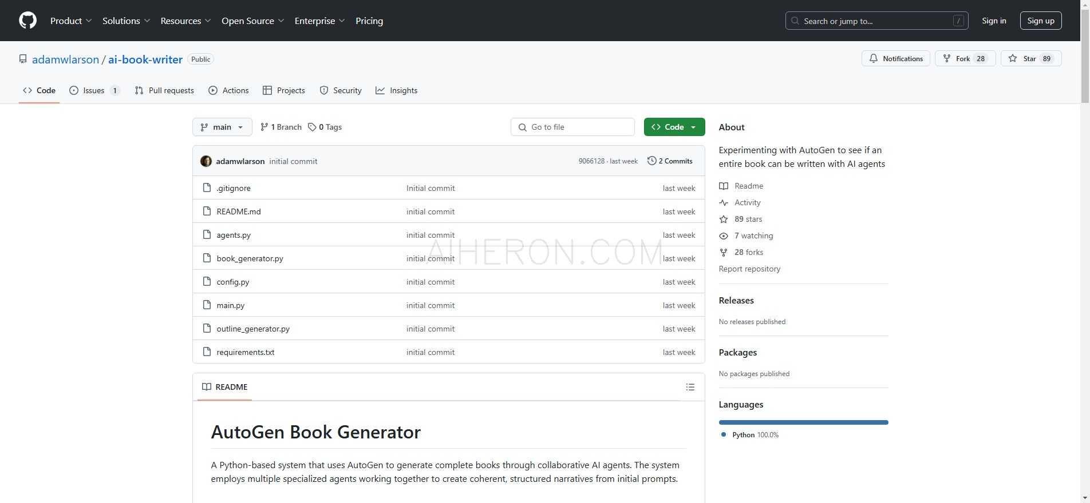Click the file icon beside requirements.txt
This screenshot has width=1090, height=503.
[207, 352]
